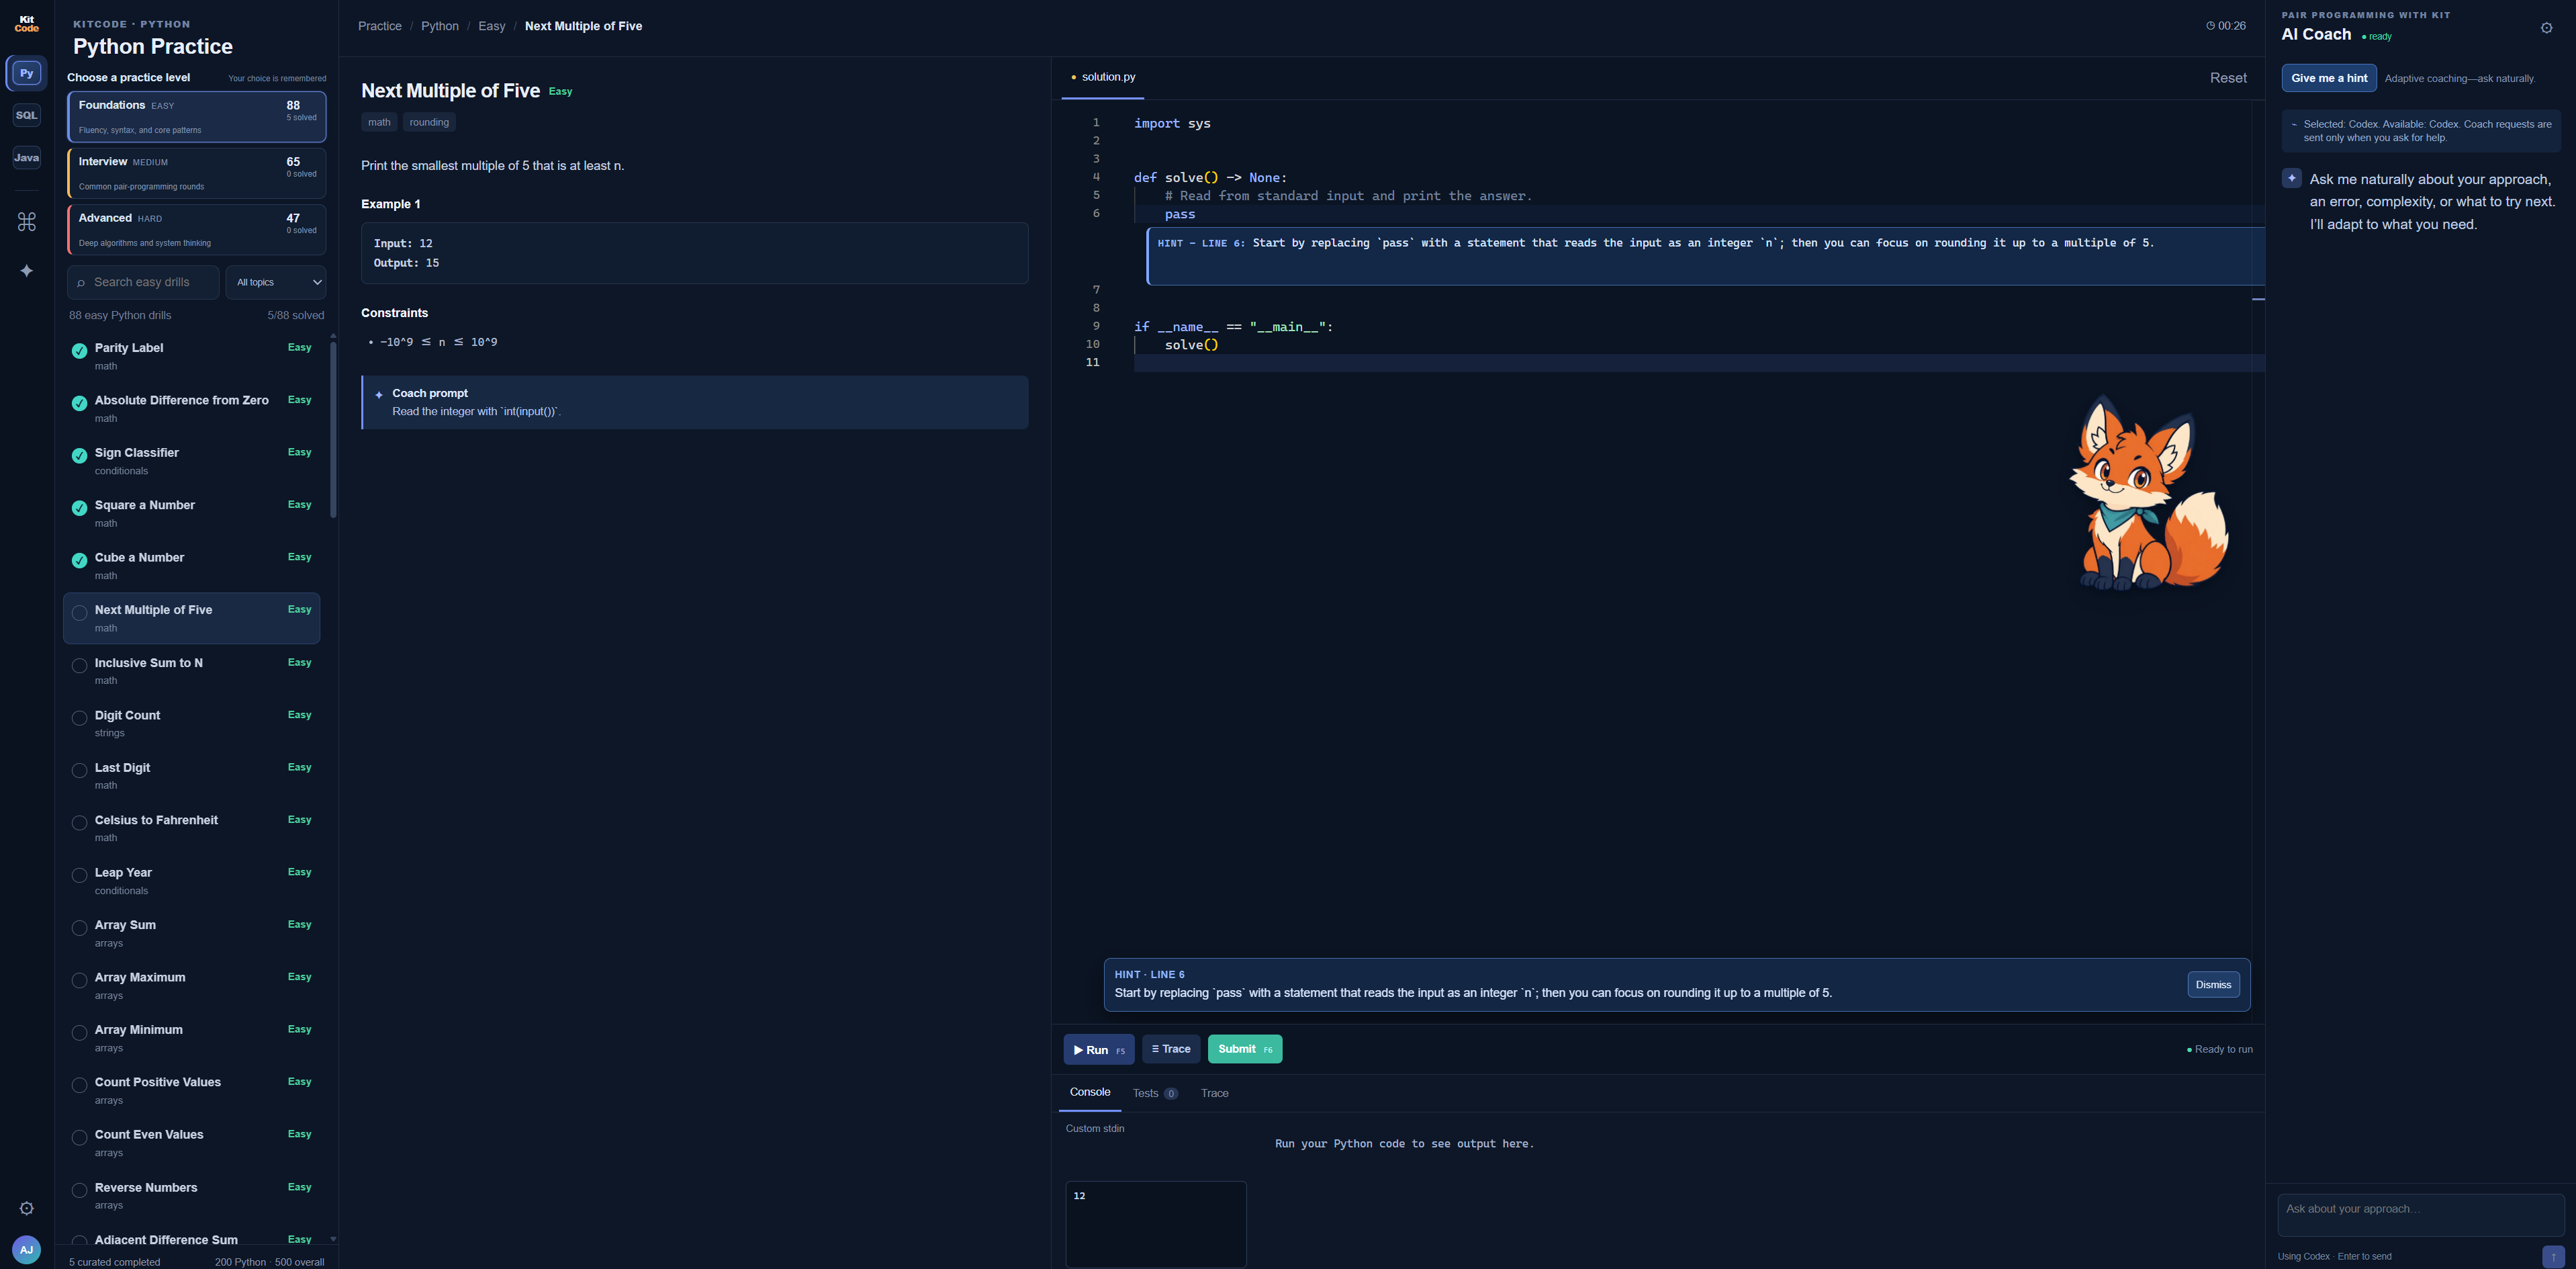
Task: Place cursor on editor line 11
Action: pyautogui.click(x=1698, y=362)
